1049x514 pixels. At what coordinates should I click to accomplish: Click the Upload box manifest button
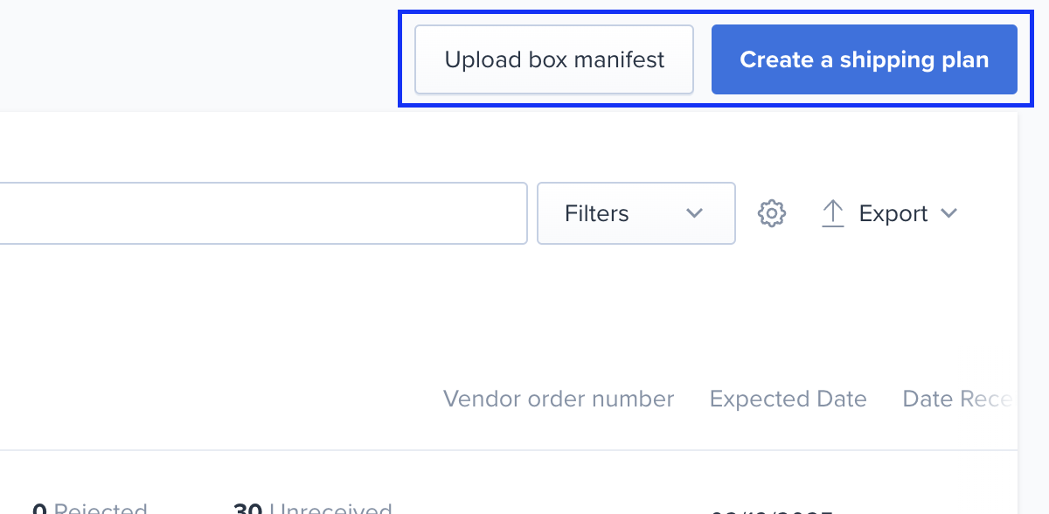[x=554, y=59]
